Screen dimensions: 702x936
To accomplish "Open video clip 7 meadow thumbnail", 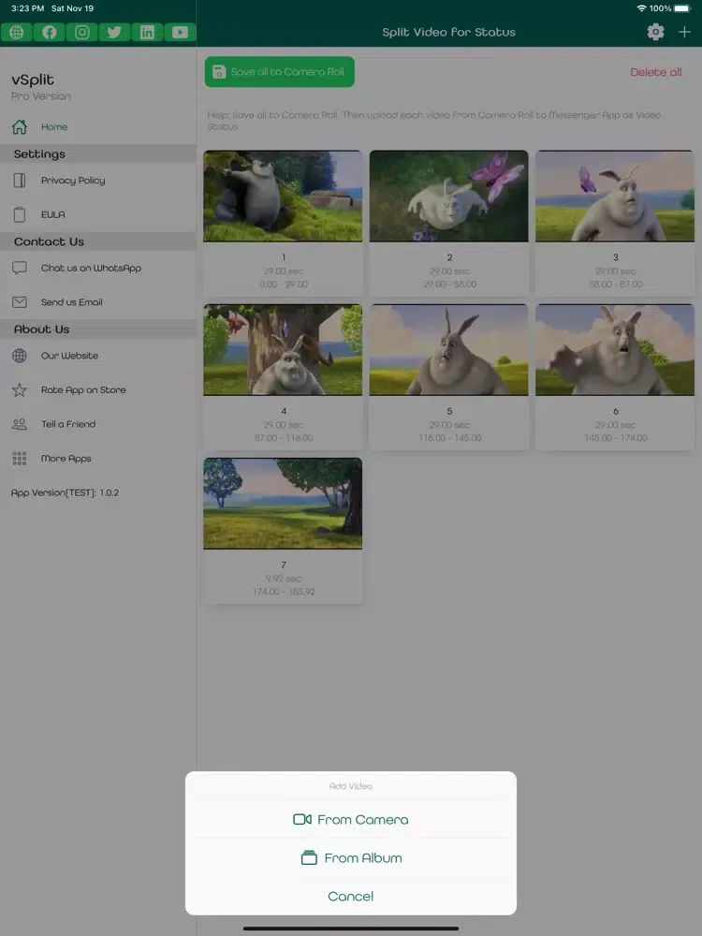I will coord(283,504).
